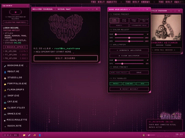This screenshot has height=138, width=185.
Task: Open BOOKING.EXE from the desktop sidebar
Action: pos(15,66)
